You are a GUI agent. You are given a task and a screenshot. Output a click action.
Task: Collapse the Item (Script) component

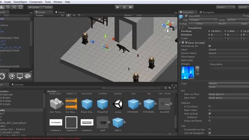click(x=180, y=42)
